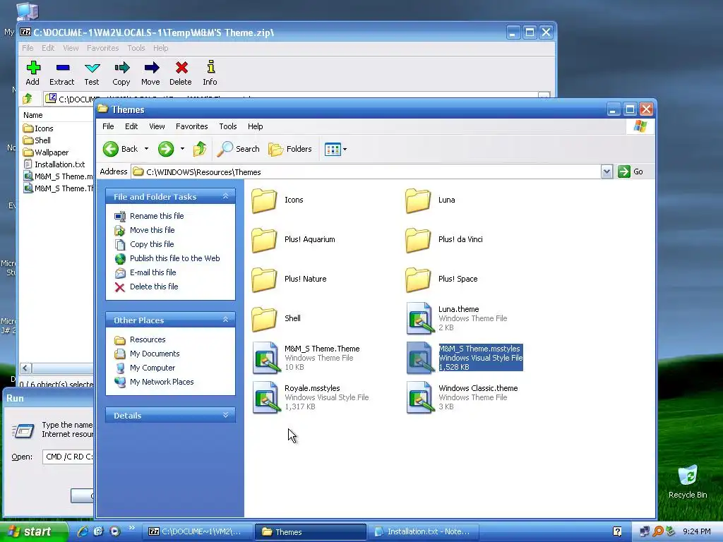
Task: Collapse the Other Places panel
Action: 225,320
